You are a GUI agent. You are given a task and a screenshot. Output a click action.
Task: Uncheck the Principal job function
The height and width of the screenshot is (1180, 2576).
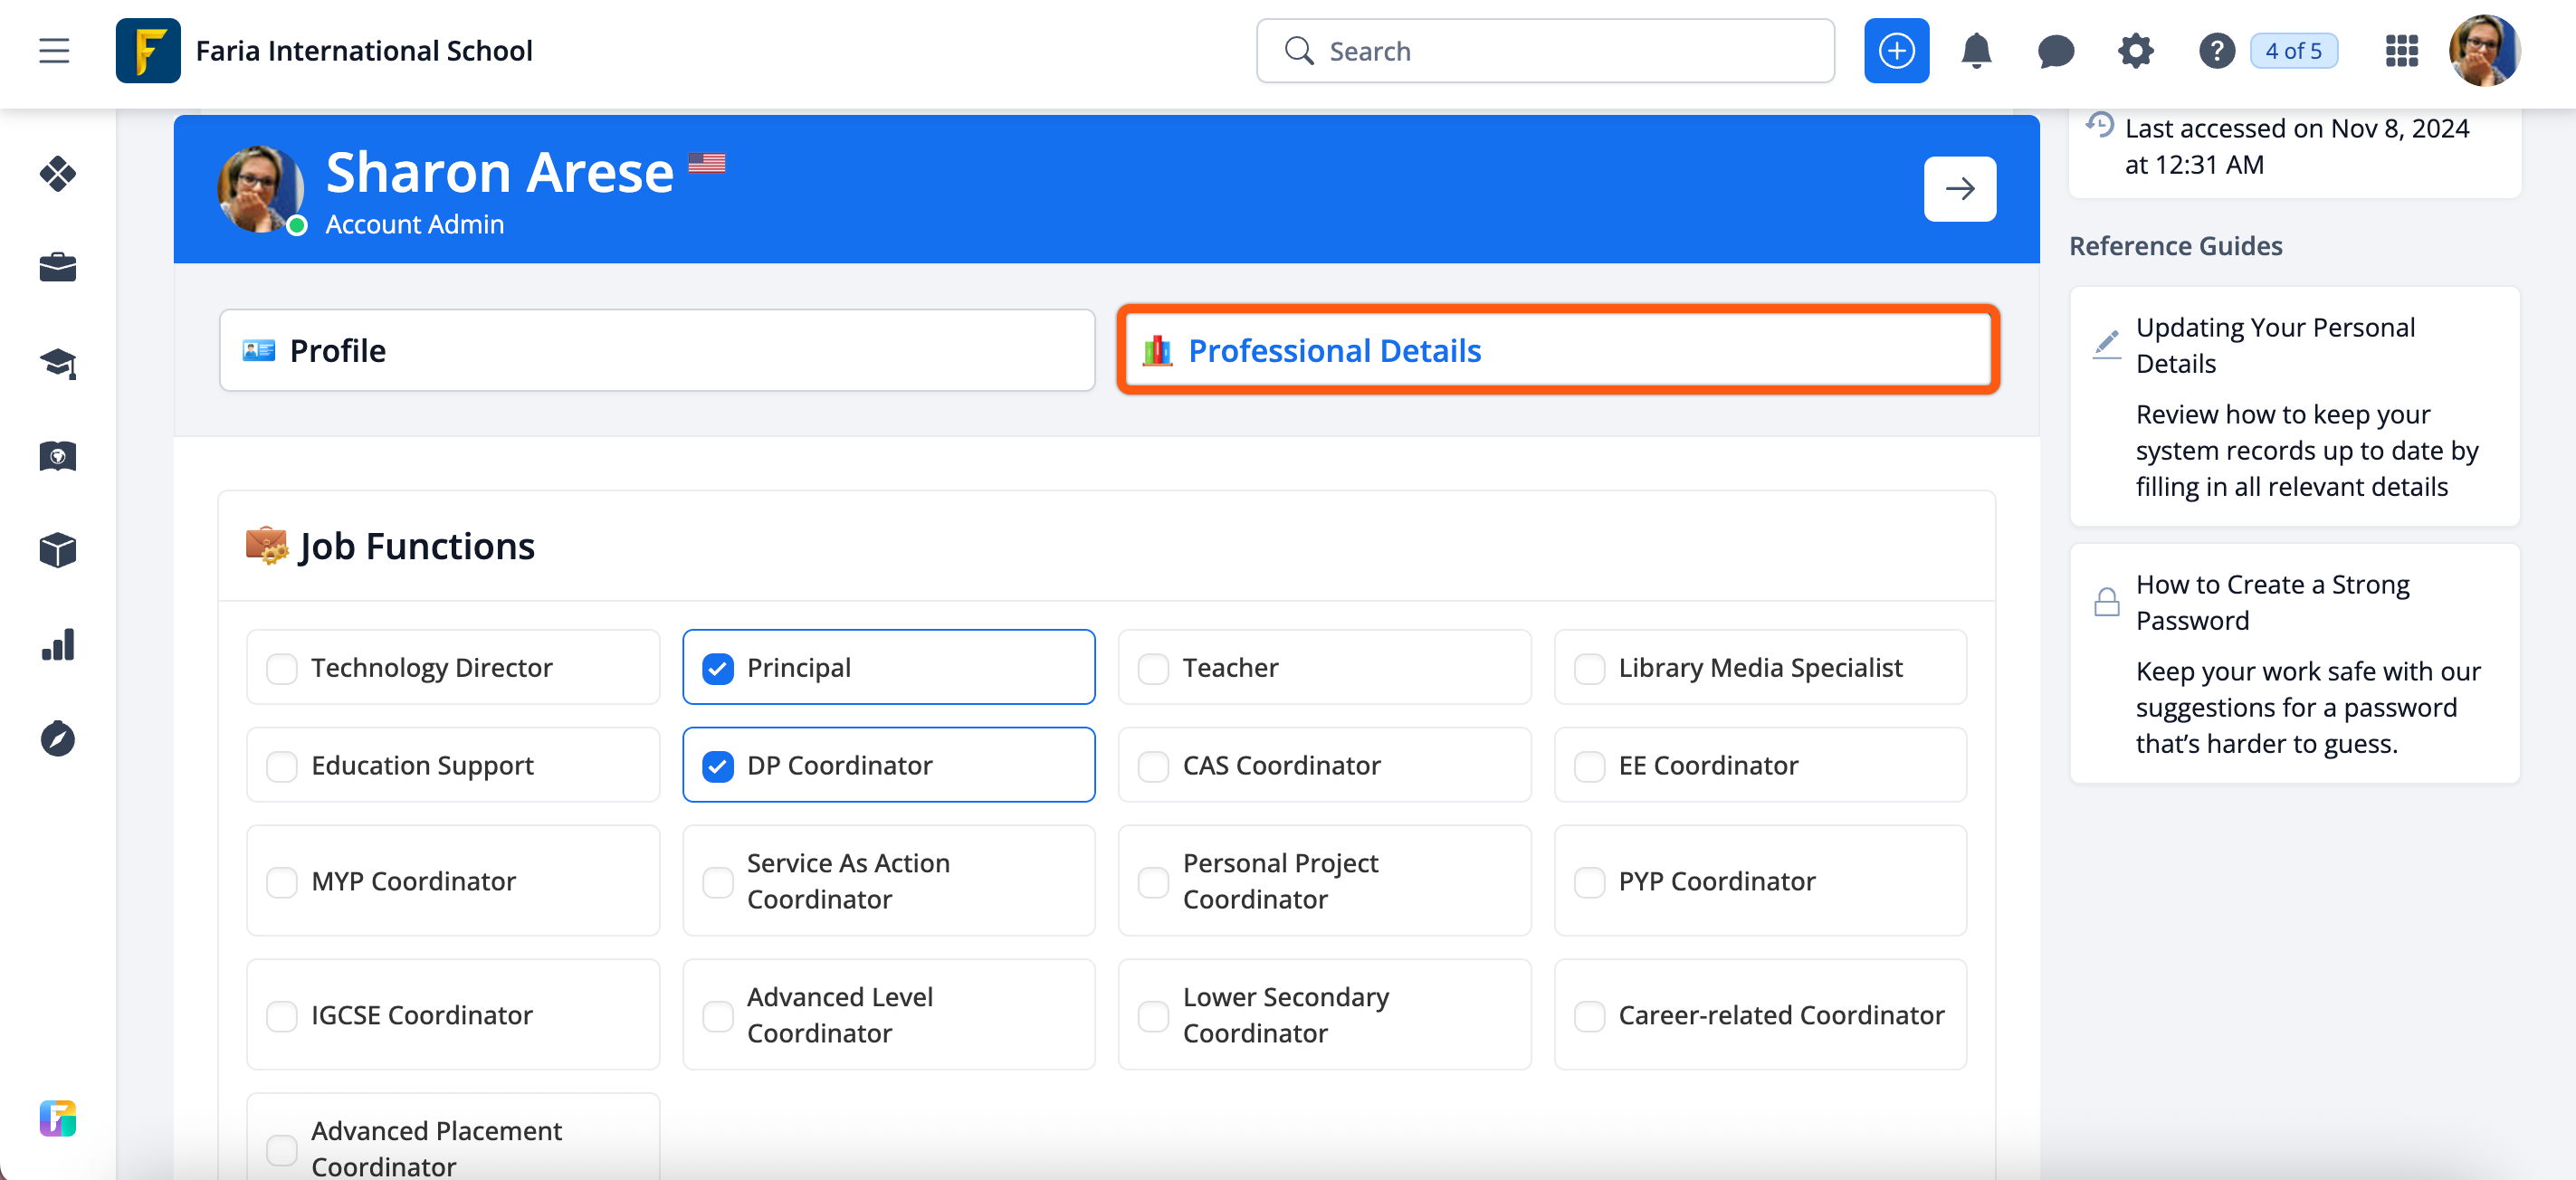coord(718,668)
